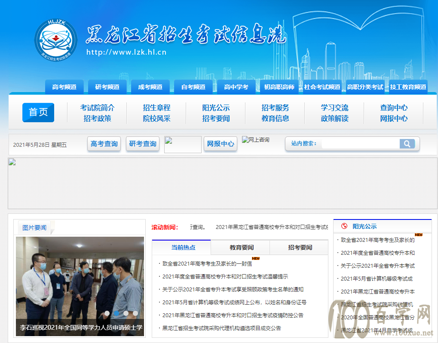Open sidebar link 2021年5月省计算机等级考试成
The image size is (438, 343).
tap(377, 278)
